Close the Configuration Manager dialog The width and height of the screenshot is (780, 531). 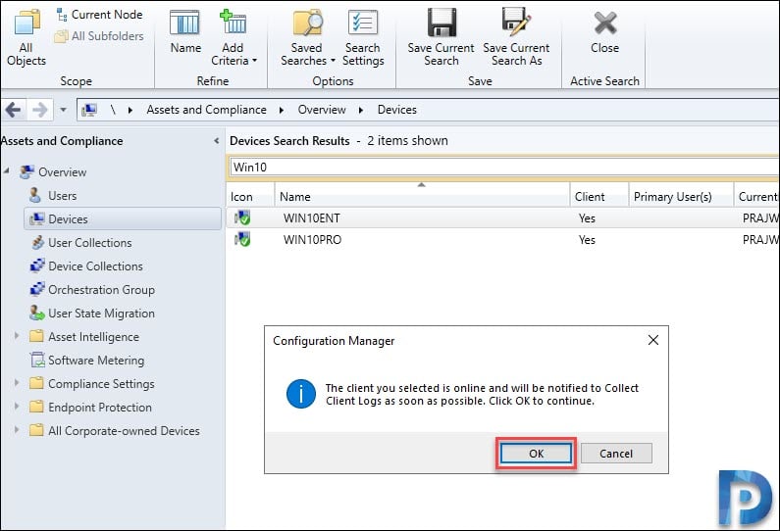click(x=653, y=340)
